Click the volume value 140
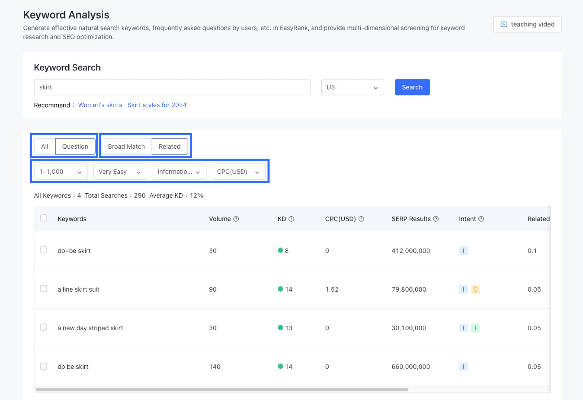Viewport: 583px width, 400px height. pos(215,367)
